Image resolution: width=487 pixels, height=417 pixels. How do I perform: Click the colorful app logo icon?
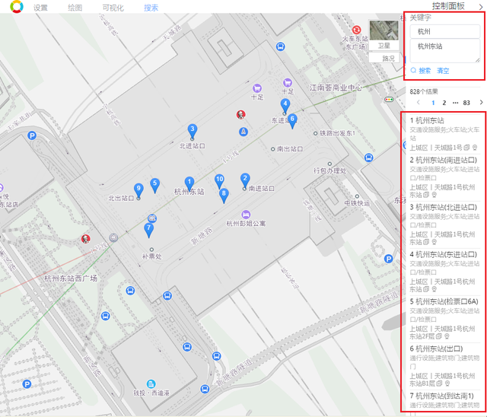tap(17, 7)
